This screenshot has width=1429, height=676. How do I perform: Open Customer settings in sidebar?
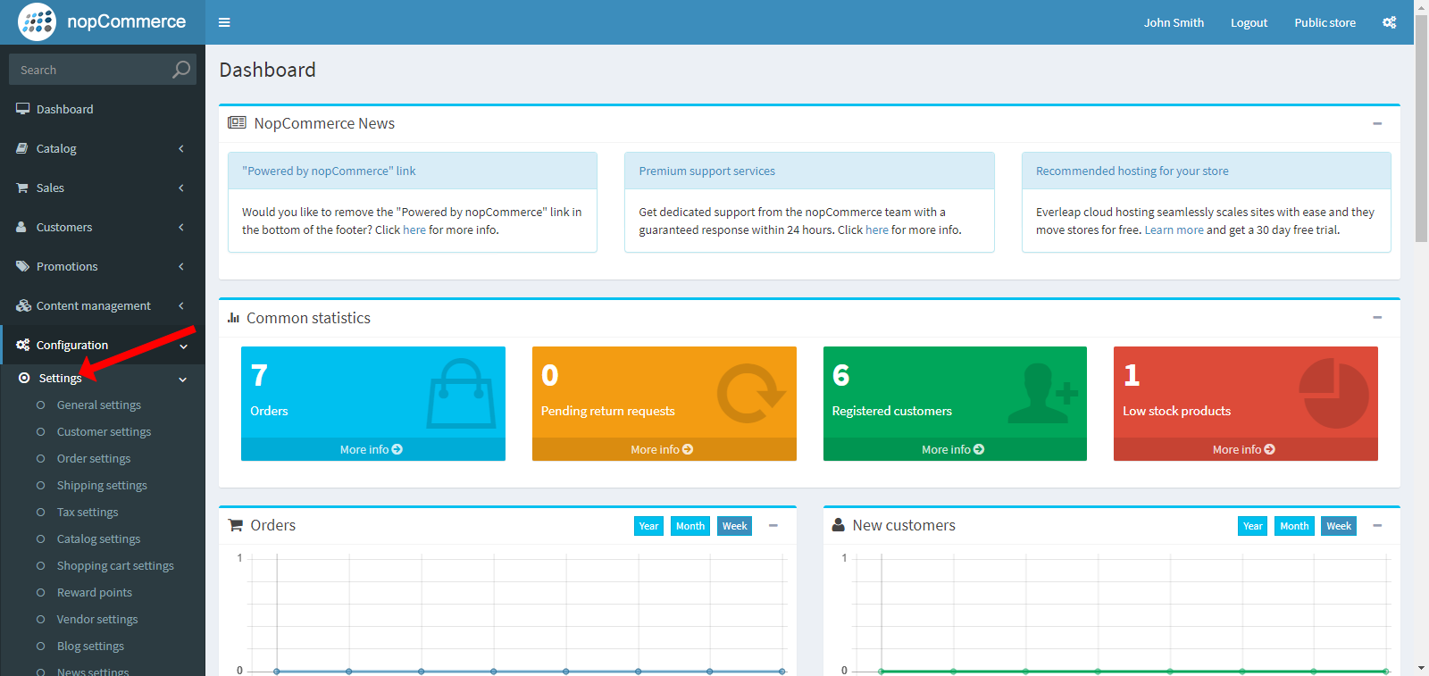[x=104, y=431]
